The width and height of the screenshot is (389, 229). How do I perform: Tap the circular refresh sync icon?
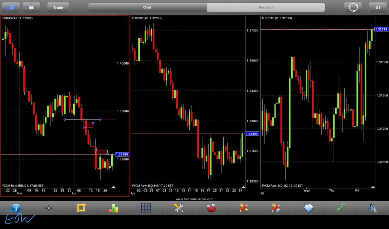(x=353, y=7)
